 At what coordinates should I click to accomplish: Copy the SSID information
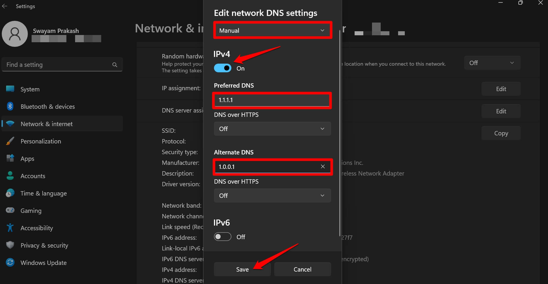point(501,133)
